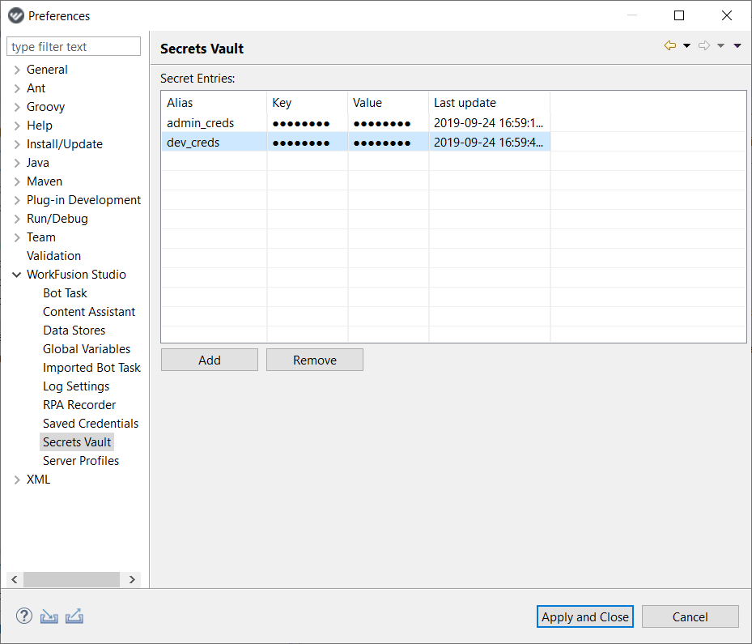The height and width of the screenshot is (644, 752).
Task: Expand the Install/Update tree node
Action: click(x=17, y=144)
